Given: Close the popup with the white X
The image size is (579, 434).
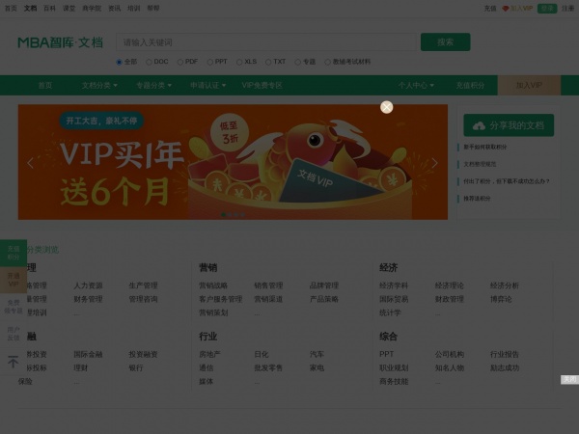Looking at the screenshot, I should coord(387,107).
